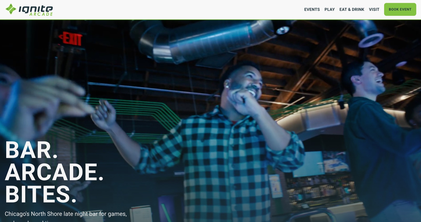Open the Visit menu item
Screen dimensions: 421x222
click(374, 9)
